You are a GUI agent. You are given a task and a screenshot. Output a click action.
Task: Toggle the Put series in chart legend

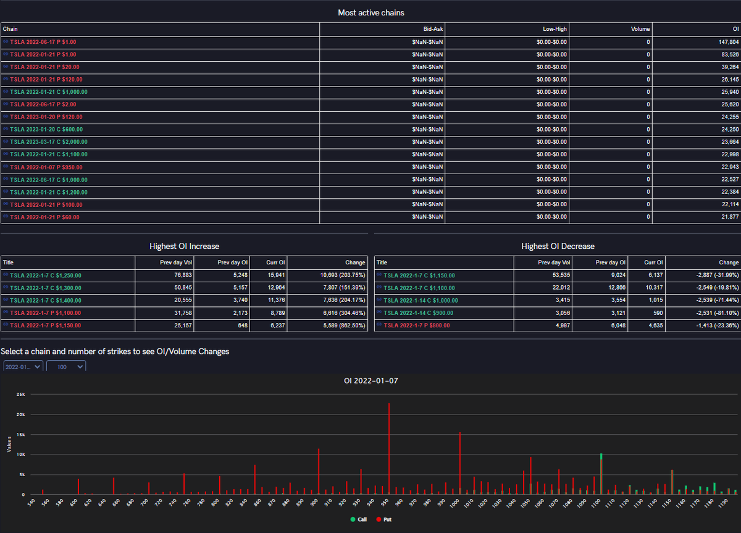pos(383,519)
